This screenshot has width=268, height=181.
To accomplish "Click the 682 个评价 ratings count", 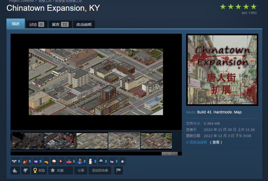I will [x=249, y=13].
